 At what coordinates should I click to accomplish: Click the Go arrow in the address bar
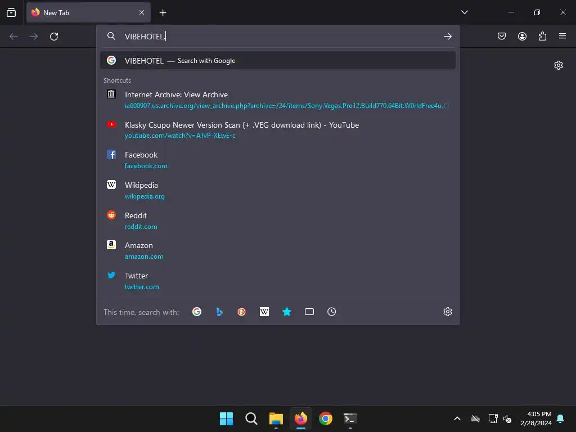pos(447,37)
